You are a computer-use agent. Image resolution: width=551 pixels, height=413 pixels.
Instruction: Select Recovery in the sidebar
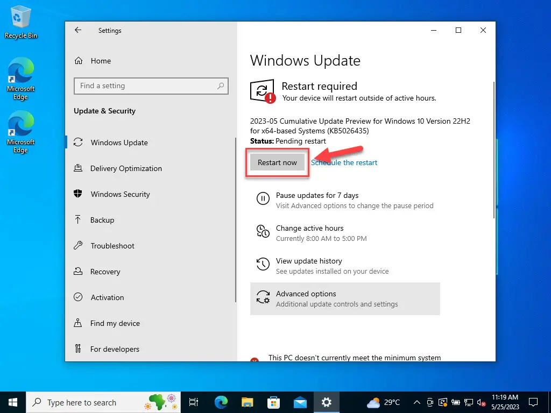click(x=151, y=272)
